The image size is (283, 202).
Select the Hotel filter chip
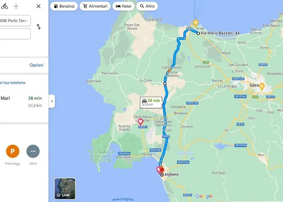pyautogui.click(x=123, y=6)
